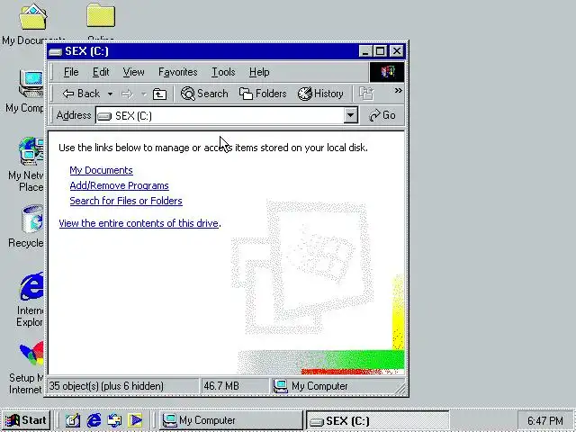Show the Folders pane

coord(263,94)
